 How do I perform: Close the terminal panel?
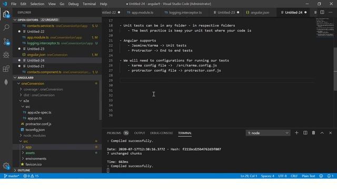pyautogui.click(x=330, y=133)
